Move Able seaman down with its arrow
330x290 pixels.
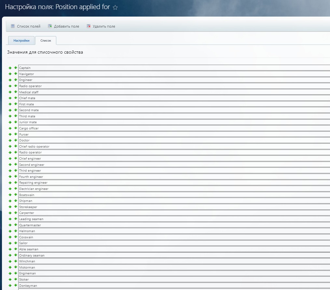pyautogui.click(x=16, y=249)
